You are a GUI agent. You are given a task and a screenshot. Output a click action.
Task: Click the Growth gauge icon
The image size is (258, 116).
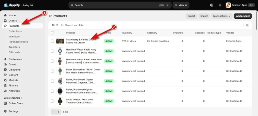tap(6, 64)
